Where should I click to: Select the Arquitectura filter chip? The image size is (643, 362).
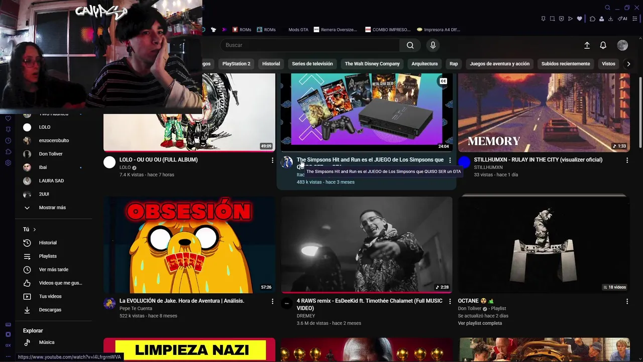coord(424,64)
